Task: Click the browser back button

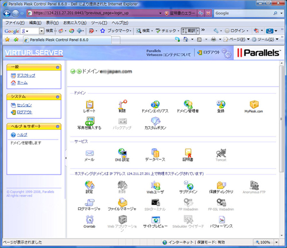Action: point(7,13)
